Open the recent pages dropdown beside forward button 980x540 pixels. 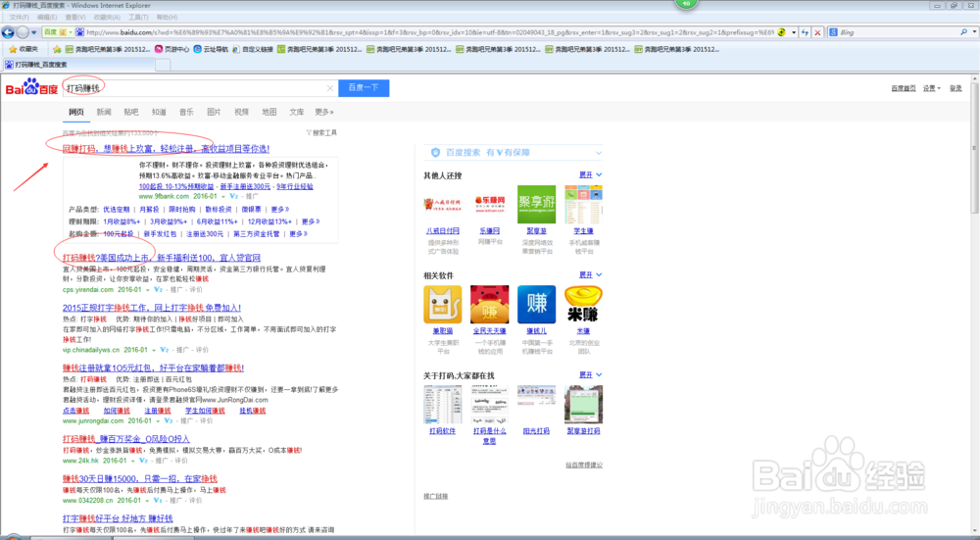point(33,32)
